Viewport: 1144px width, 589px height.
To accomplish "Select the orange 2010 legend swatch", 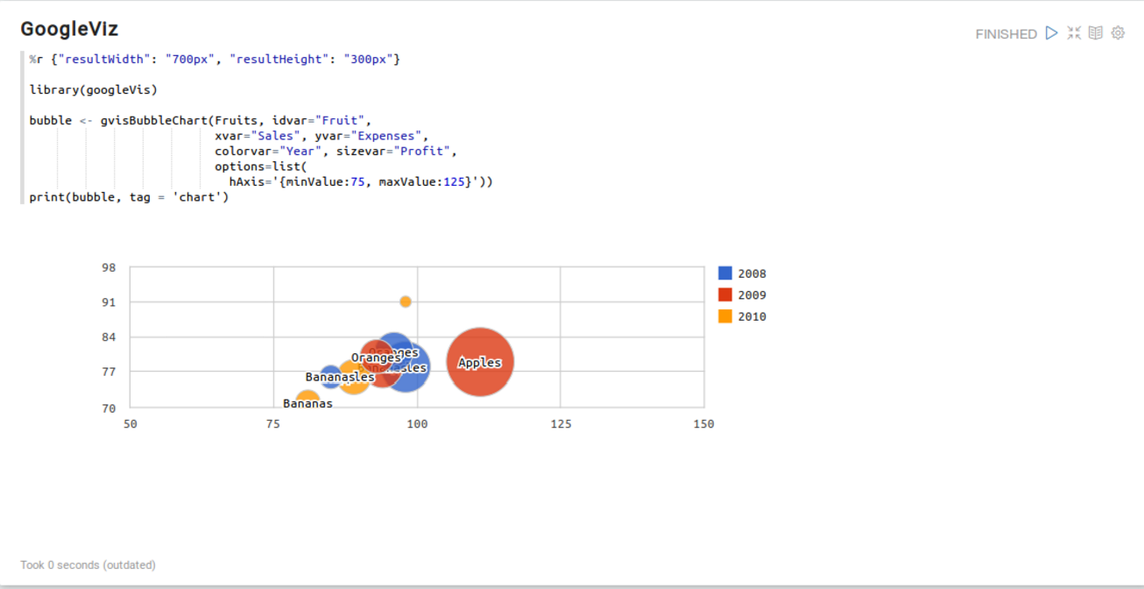I will point(725,316).
